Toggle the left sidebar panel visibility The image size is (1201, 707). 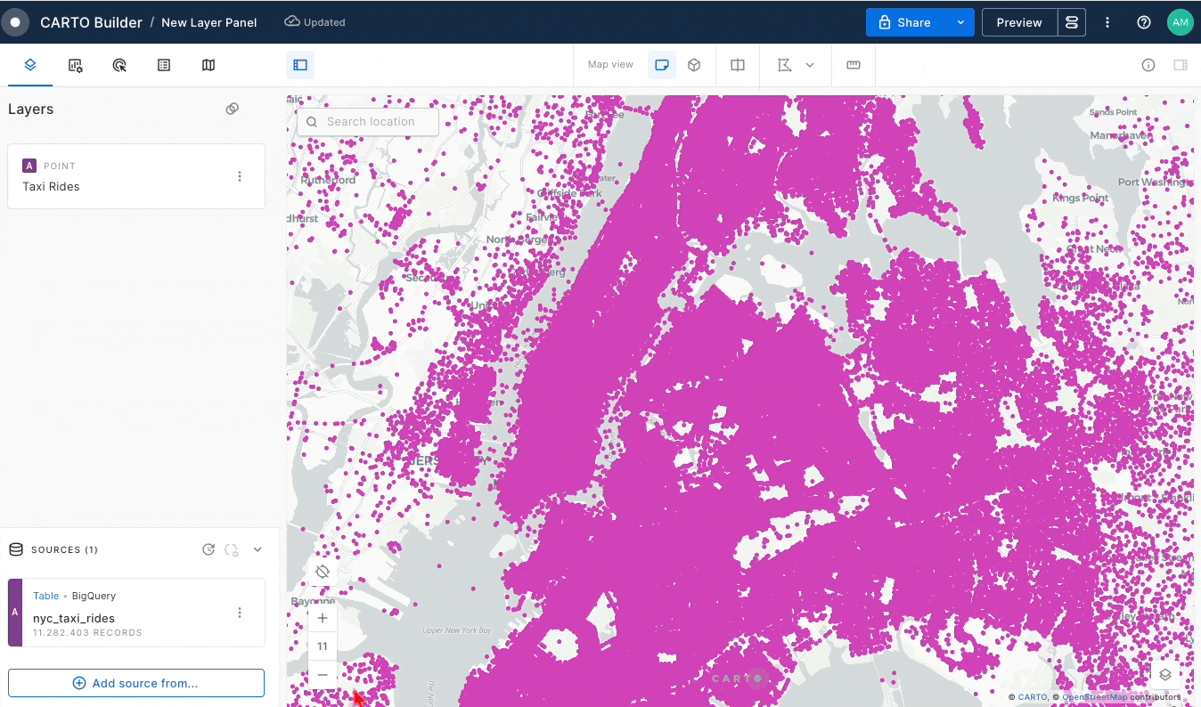(300, 65)
